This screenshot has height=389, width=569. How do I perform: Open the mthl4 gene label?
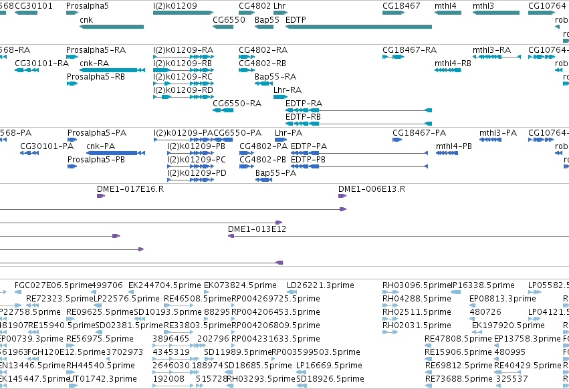pyautogui.click(x=445, y=6)
